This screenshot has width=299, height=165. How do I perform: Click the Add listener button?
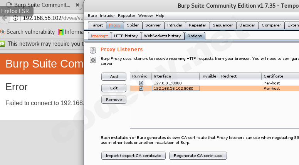tap(114, 77)
